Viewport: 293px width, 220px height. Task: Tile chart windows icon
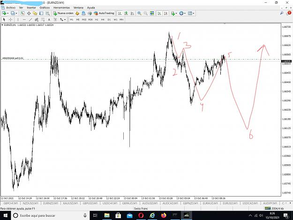(x=152, y=13)
